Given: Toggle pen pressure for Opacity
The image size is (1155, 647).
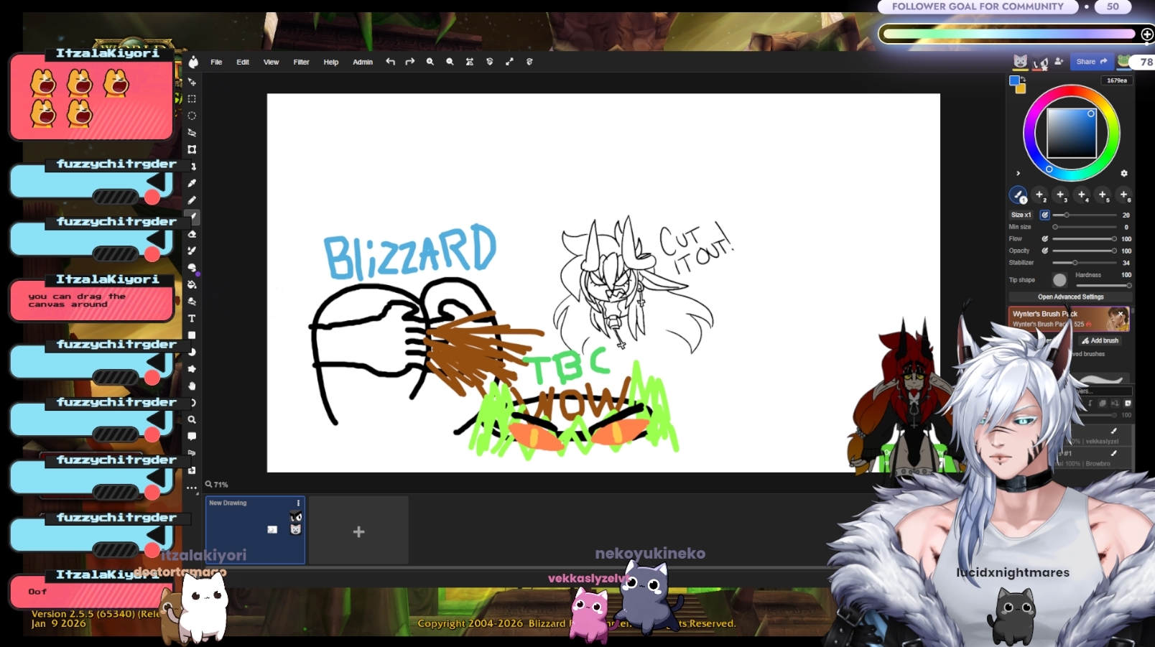Looking at the screenshot, I should coord(1045,251).
